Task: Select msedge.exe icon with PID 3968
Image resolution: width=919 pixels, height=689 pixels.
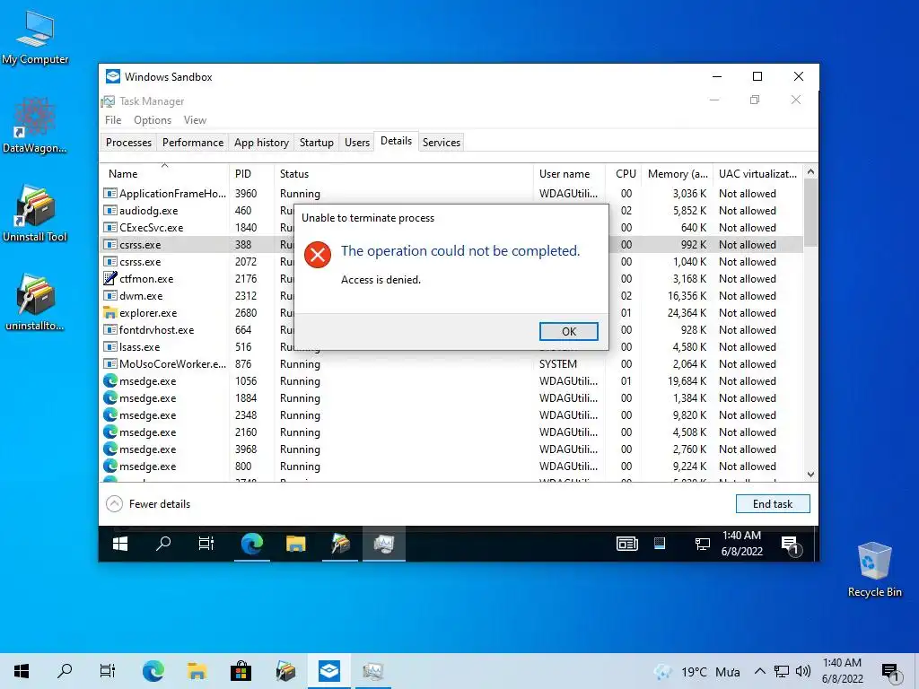Action: pyautogui.click(x=109, y=449)
